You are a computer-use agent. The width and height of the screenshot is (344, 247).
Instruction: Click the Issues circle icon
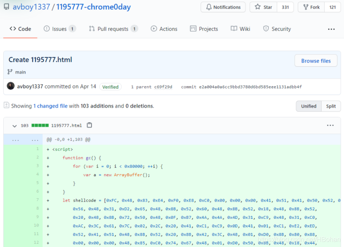coord(47,29)
